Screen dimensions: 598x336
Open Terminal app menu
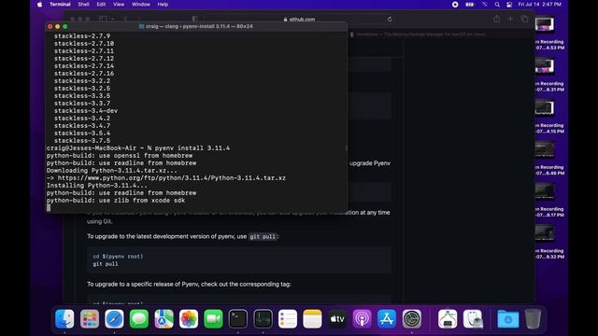coord(60,4)
